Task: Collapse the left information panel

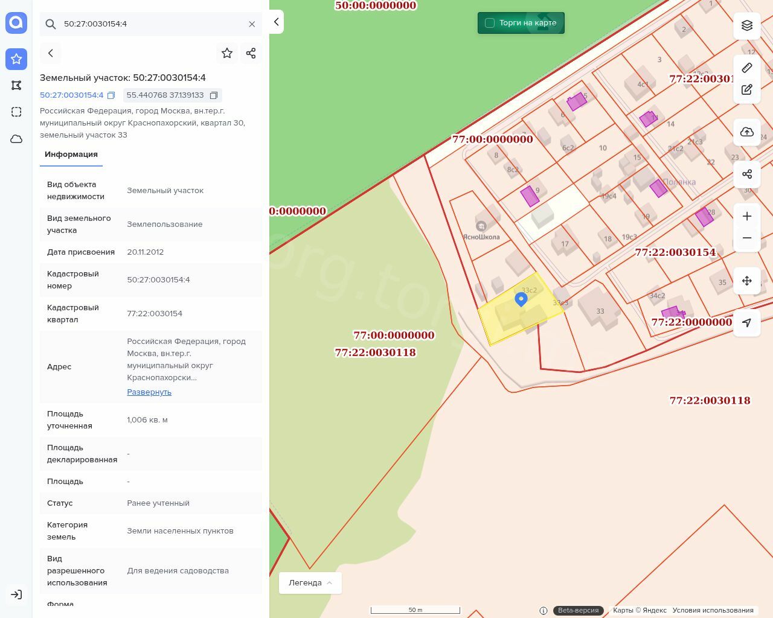Action: tap(276, 22)
